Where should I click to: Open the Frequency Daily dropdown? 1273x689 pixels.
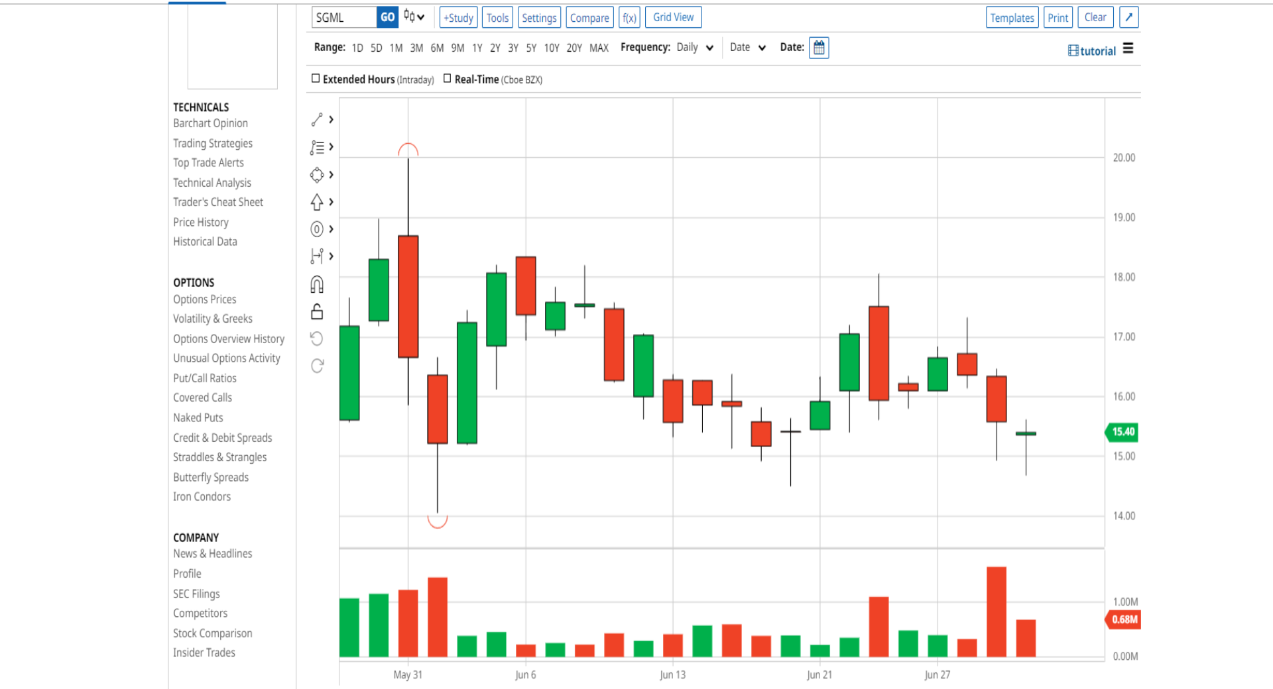click(x=695, y=48)
